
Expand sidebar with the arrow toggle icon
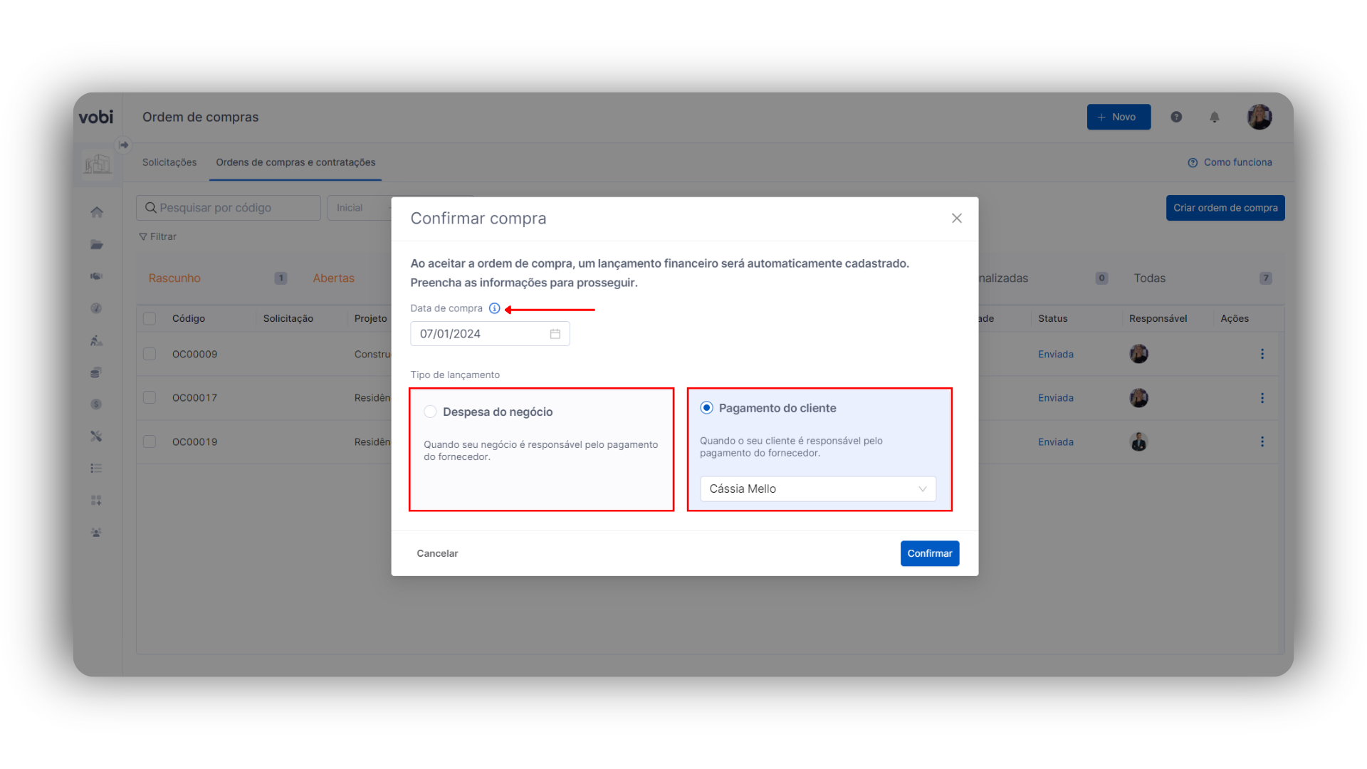[x=124, y=145]
